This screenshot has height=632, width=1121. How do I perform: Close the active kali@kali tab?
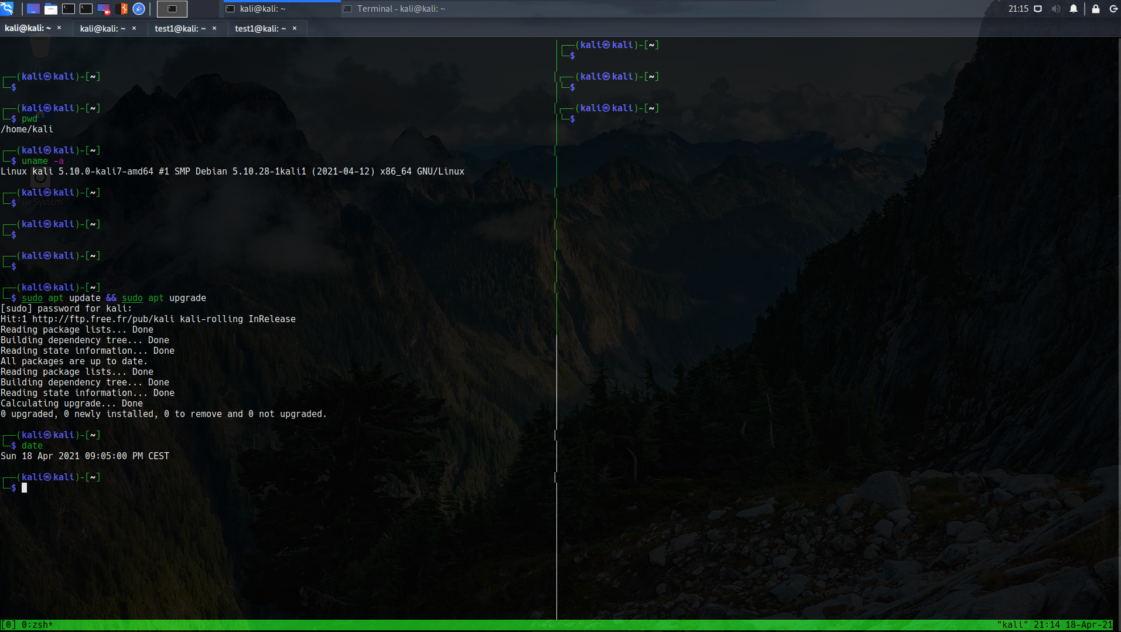click(x=59, y=28)
